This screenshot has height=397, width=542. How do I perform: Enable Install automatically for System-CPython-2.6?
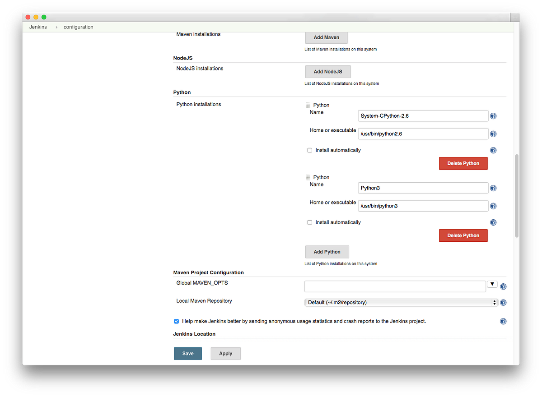pyautogui.click(x=309, y=150)
